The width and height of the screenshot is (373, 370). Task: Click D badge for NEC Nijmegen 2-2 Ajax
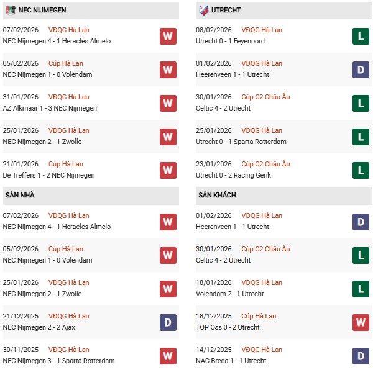(x=168, y=322)
